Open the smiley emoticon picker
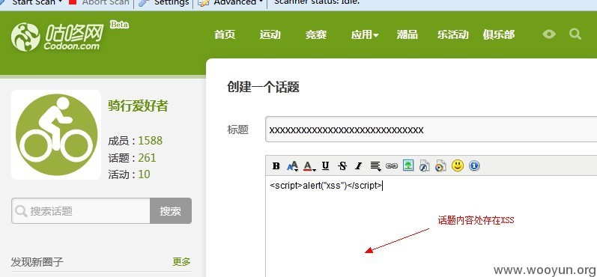This screenshot has width=597, height=277. [x=457, y=165]
